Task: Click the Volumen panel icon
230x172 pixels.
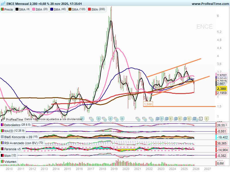Action: coord(3,162)
